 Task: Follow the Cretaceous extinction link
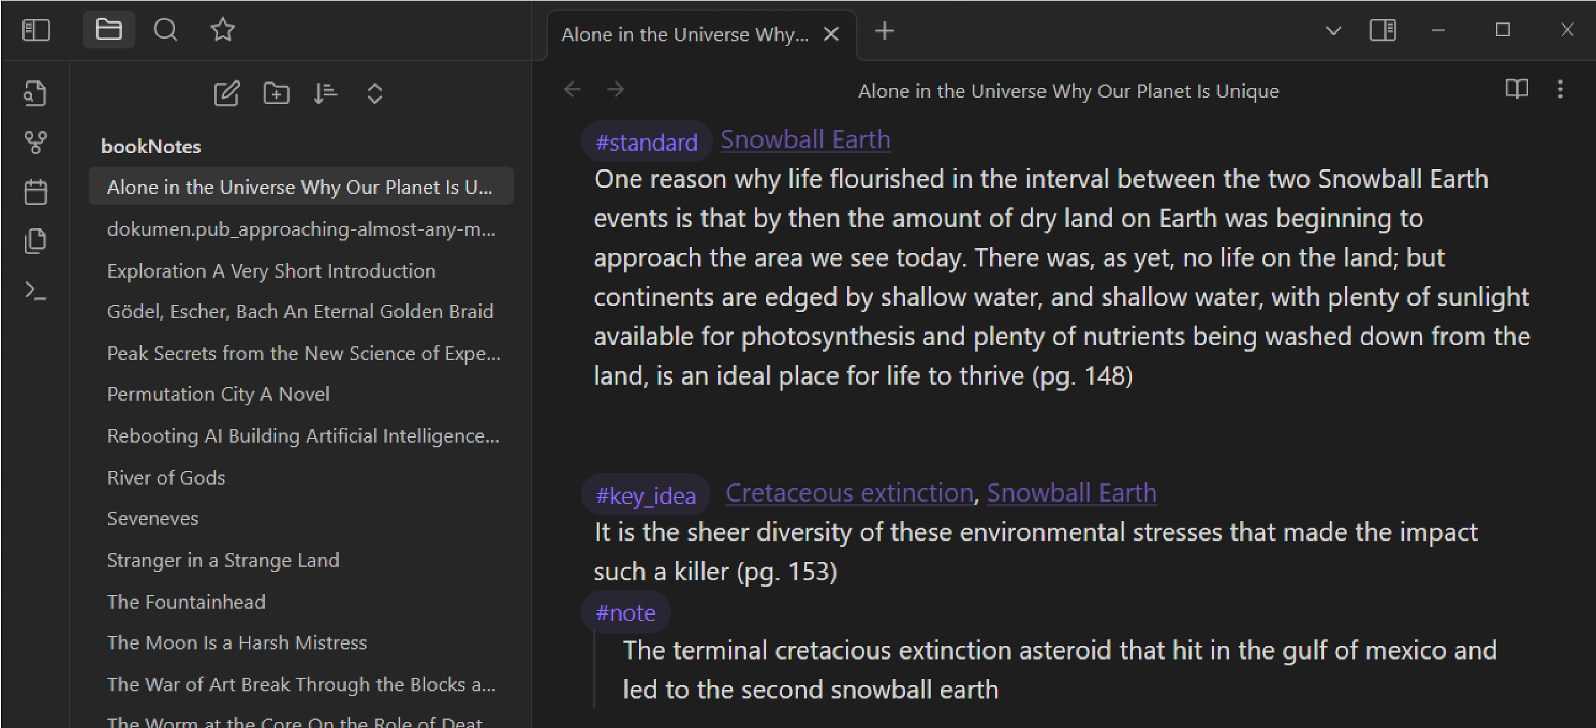click(849, 493)
